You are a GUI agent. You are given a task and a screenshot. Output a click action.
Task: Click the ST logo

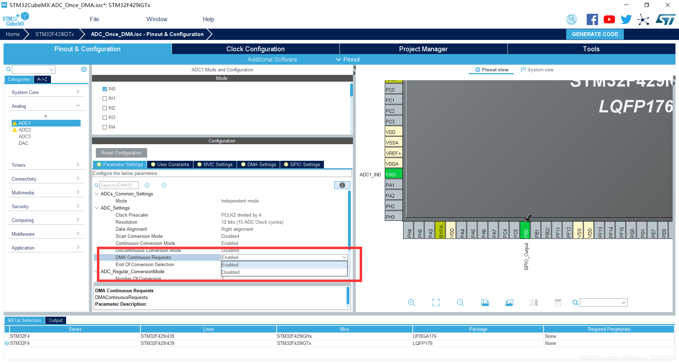[x=665, y=19]
